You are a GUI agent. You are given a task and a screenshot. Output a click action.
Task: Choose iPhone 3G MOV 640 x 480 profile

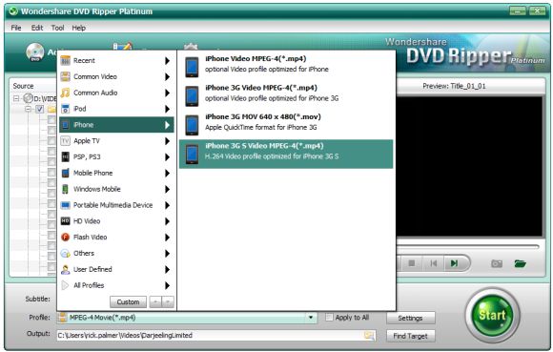tap(286, 125)
